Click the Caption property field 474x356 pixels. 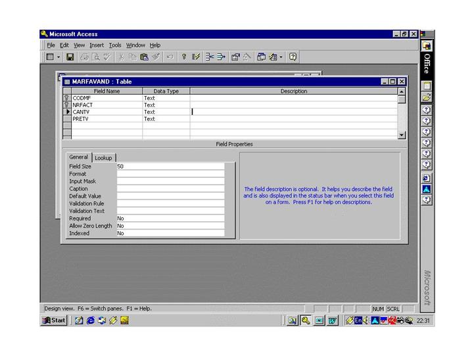[170, 189]
